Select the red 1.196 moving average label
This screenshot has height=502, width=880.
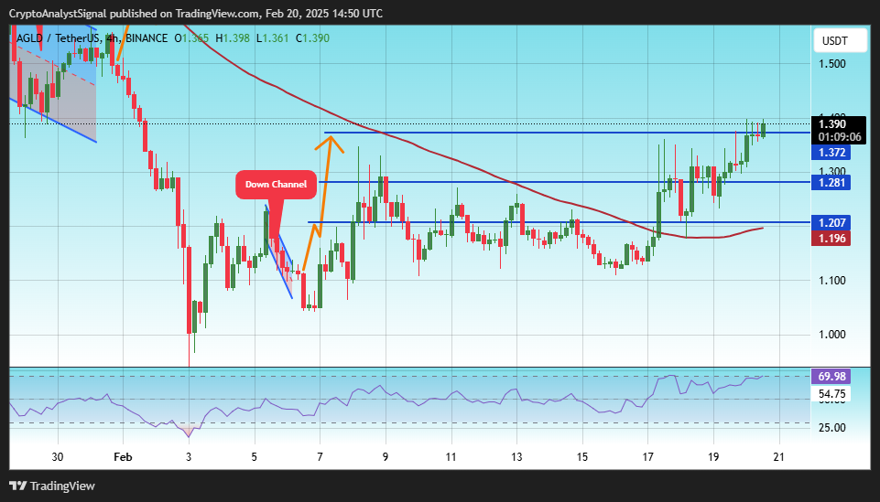click(x=831, y=238)
